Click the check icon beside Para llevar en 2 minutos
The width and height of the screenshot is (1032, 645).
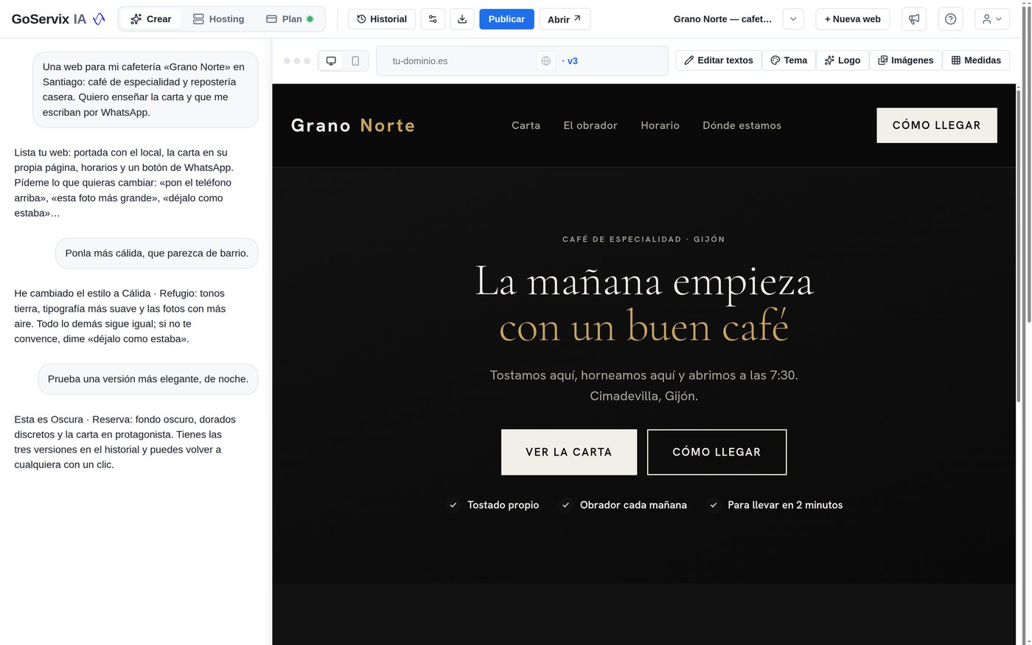[714, 505]
